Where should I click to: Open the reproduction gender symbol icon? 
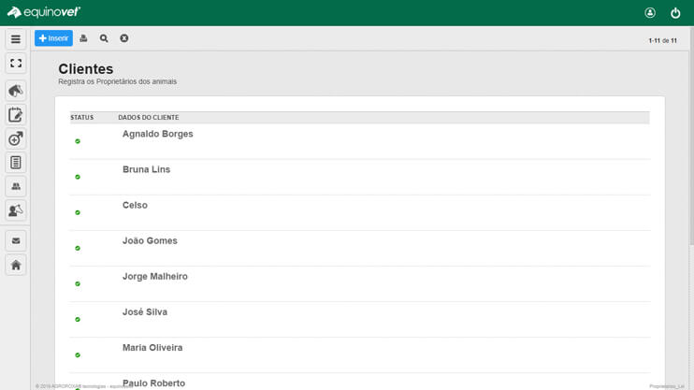pos(16,138)
